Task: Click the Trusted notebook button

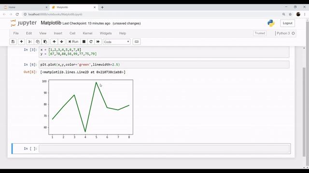Action: (260, 33)
